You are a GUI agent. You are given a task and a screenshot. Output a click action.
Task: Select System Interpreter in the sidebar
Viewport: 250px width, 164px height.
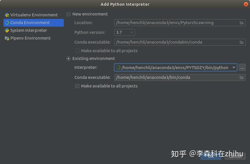(34, 30)
